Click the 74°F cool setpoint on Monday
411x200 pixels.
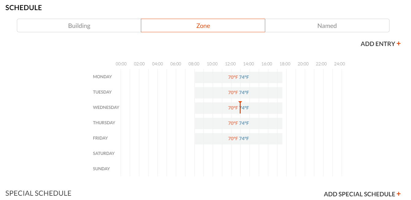pyautogui.click(x=244, y=77)
